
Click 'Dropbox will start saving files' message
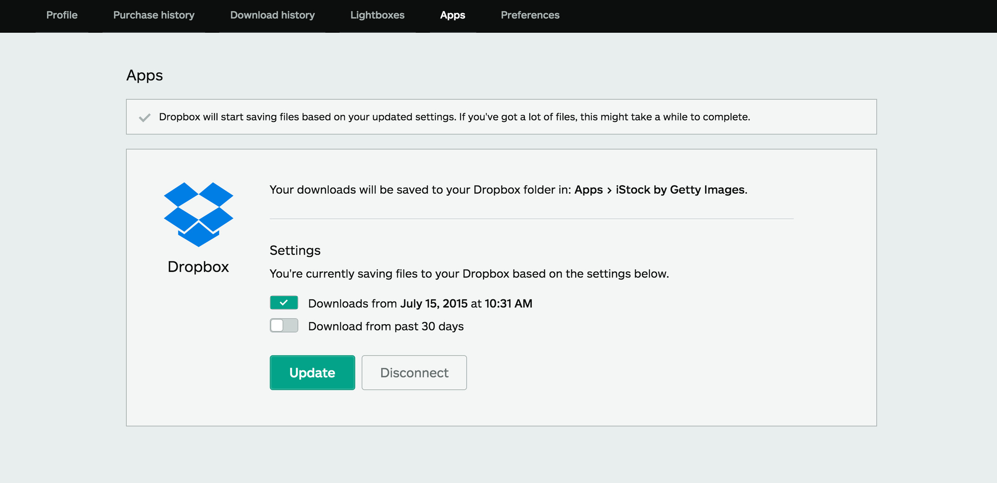pyautogui.click(x=454, y=117)
